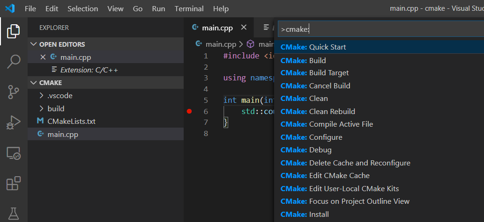Open the Edit menu
The width and height of the screenshot is (484, 222).
click(x=52, y=8)
